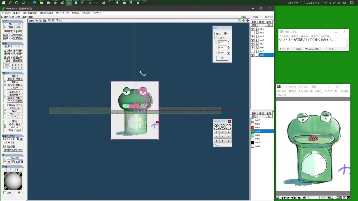Click the 元に戻す undo button
Viewport: 358px width, 201px height.
click(x=8, y=47)
